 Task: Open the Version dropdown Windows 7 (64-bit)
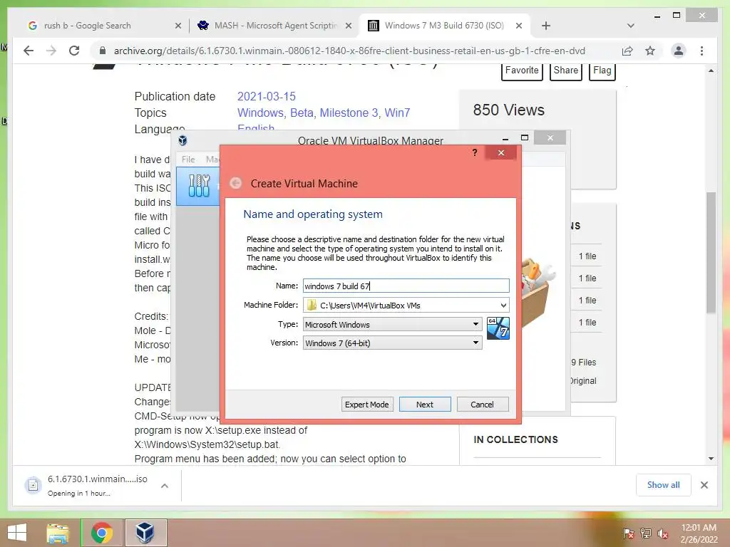pos(393,343)
